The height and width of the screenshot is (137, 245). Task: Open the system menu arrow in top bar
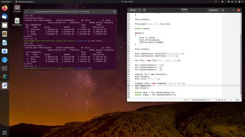[x=243, y=2]
